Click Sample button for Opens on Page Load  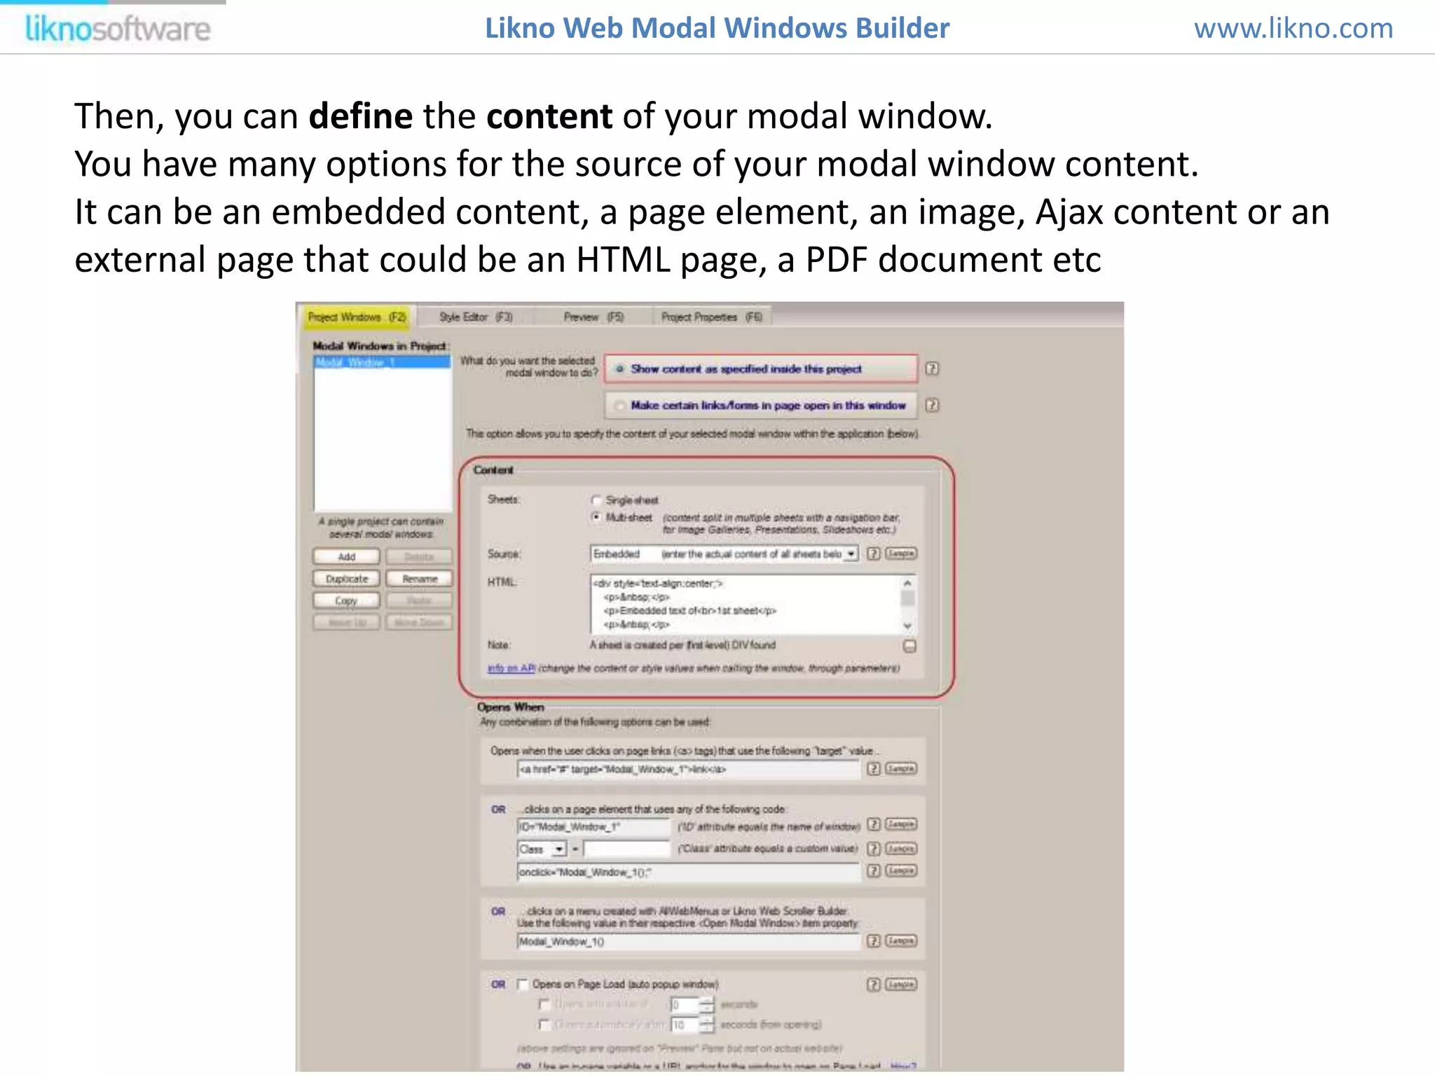(x=901, y=984)
